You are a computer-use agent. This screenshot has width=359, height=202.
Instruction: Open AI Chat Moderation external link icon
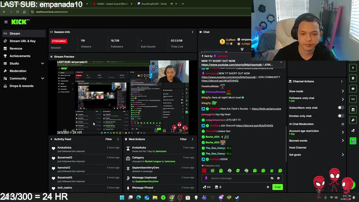343,124
